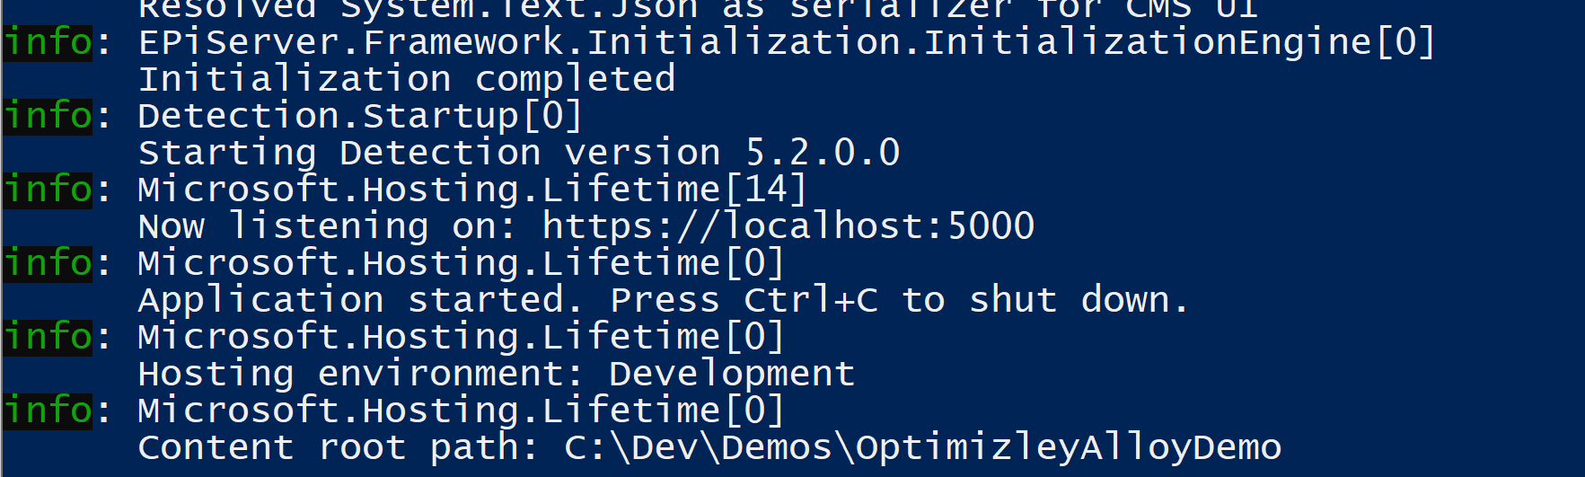Screen dimensions: 1585x477
Task: Click the Microsoft.Hosting.Lifetime[14] text
Action: [x=472, y=190]
